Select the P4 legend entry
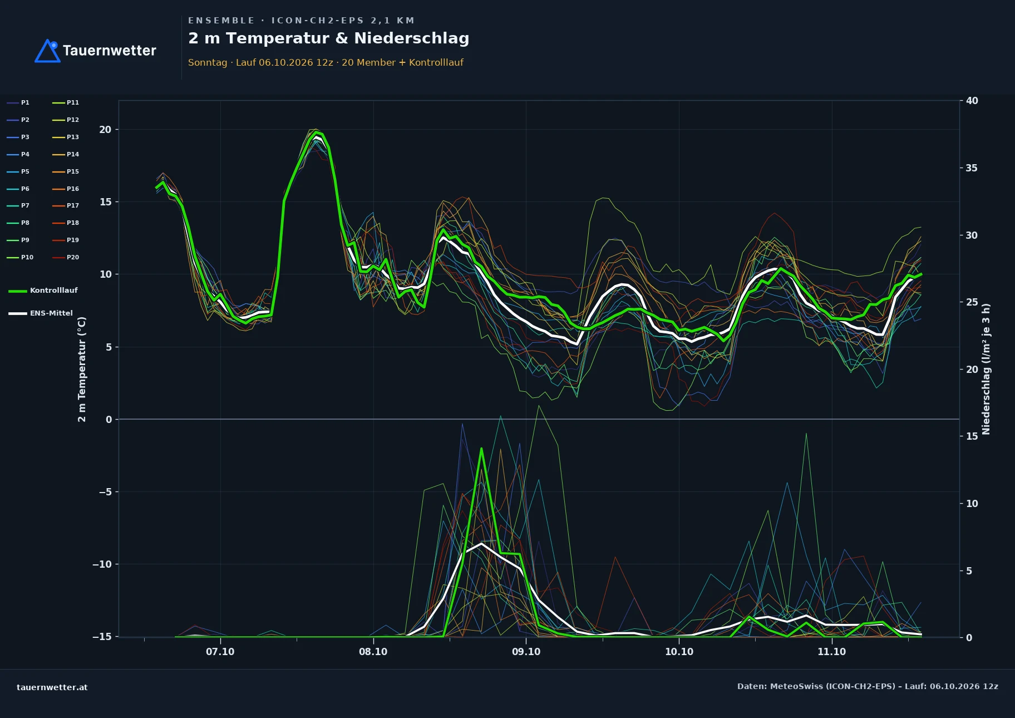The width and height of the screenshot is (1015, 718). coord(18,154)
